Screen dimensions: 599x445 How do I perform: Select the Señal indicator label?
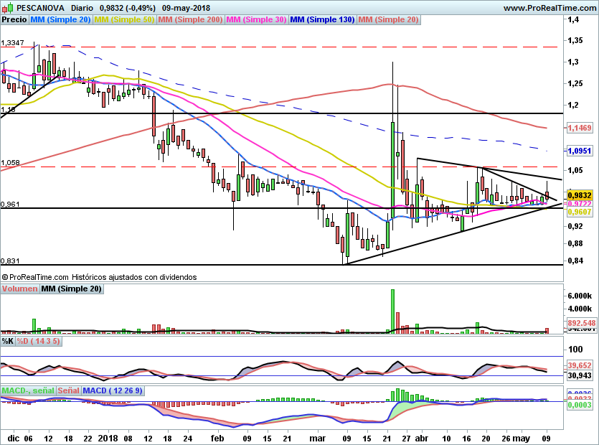pos(69,390)
